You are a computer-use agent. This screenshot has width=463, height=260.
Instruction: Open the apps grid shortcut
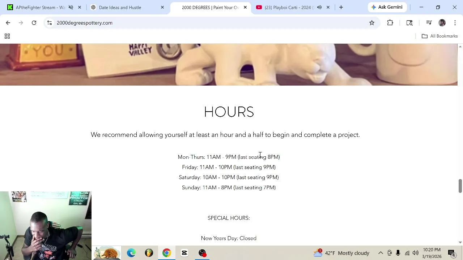[7, 36]
